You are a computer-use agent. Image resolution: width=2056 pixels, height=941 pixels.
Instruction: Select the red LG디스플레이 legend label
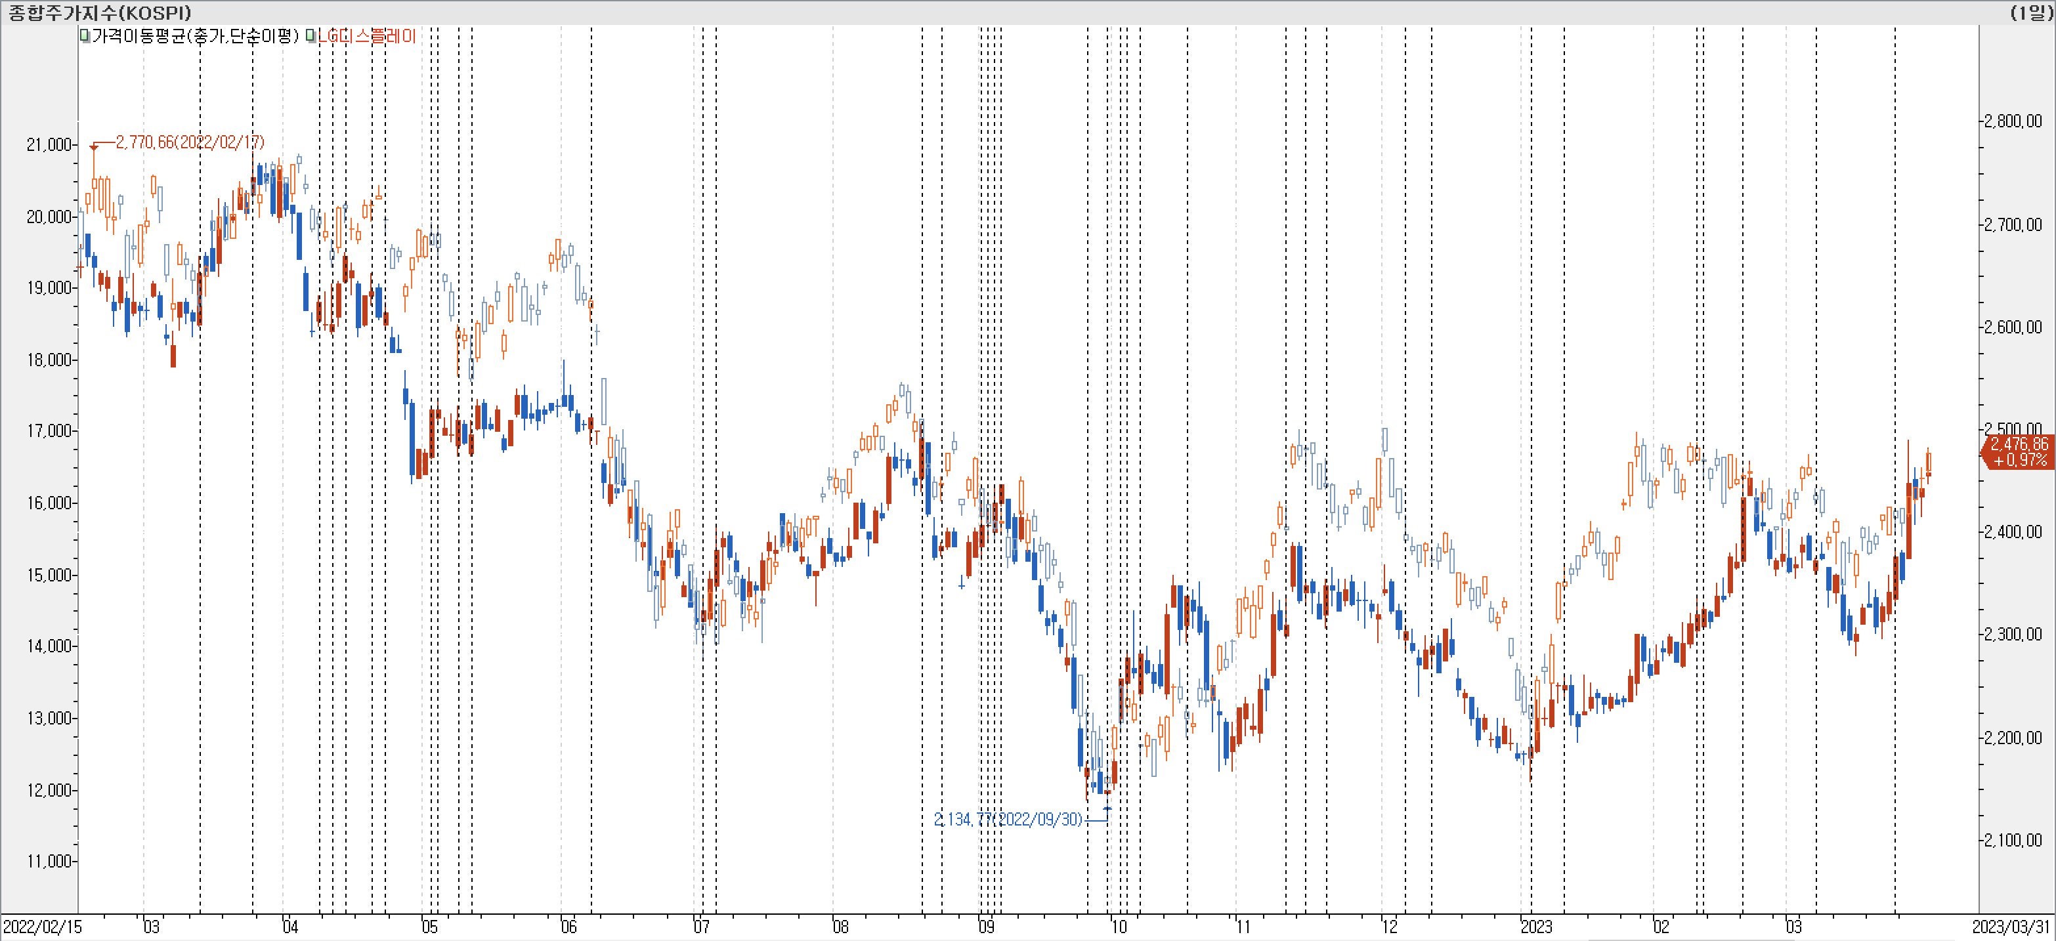coord(367,36)
